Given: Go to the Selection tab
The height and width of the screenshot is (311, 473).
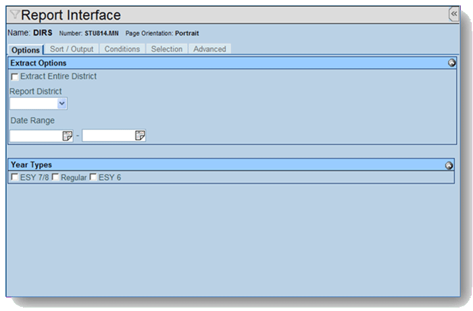Looking at the screenshot, I should (x=166, y=49).
